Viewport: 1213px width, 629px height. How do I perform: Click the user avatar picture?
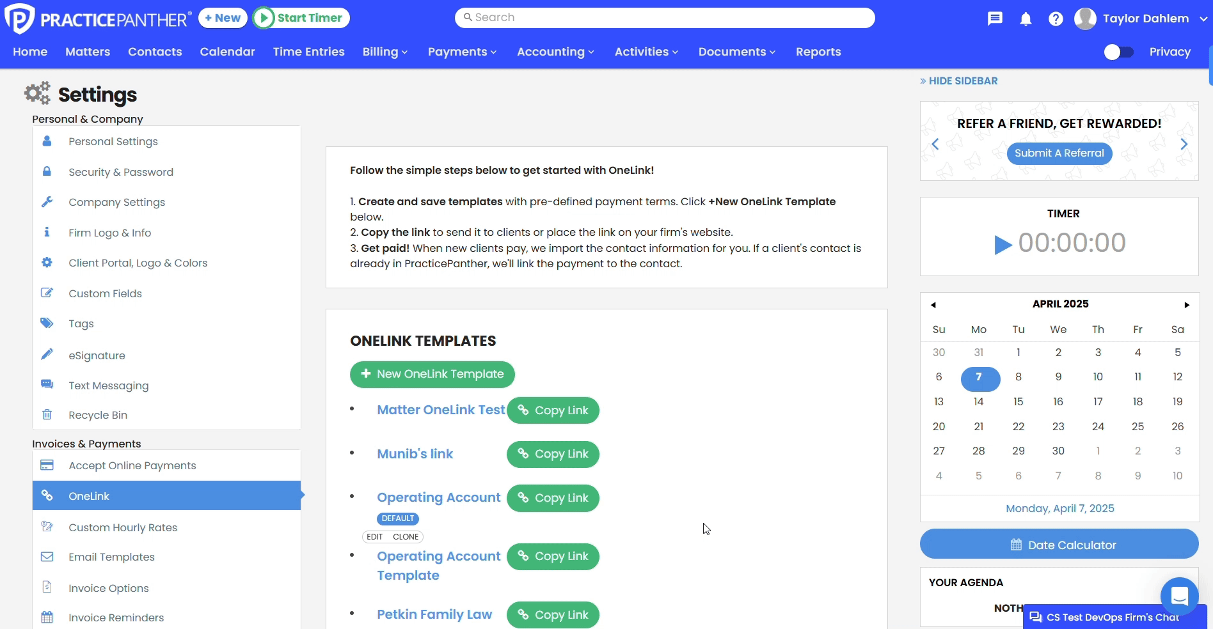(1085, 19)
